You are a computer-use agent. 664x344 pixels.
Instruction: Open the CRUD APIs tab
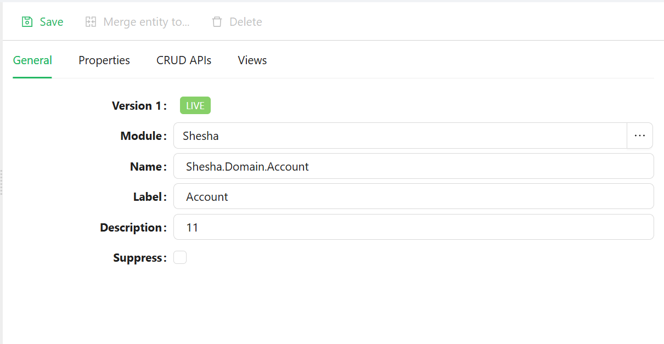pos(184,60)
